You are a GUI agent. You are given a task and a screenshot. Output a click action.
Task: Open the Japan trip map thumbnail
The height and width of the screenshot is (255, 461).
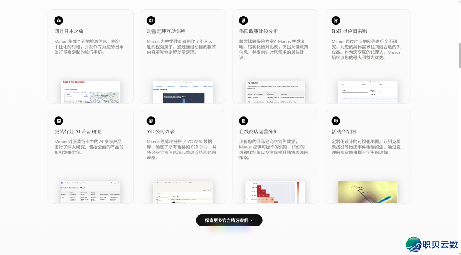tap(90, 92)
